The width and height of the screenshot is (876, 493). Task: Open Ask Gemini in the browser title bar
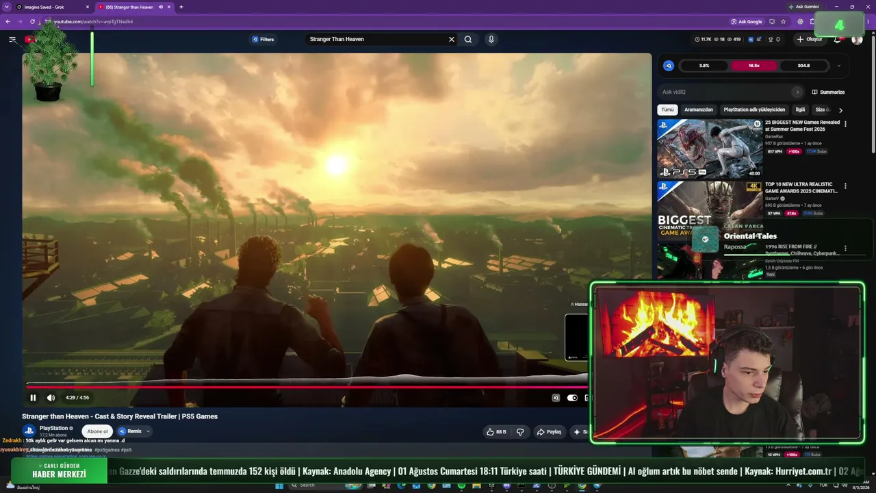(803, 7)
